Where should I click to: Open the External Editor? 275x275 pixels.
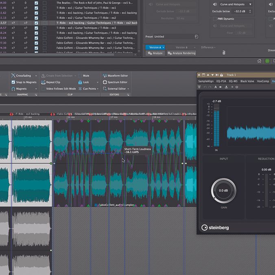point(114,89)
